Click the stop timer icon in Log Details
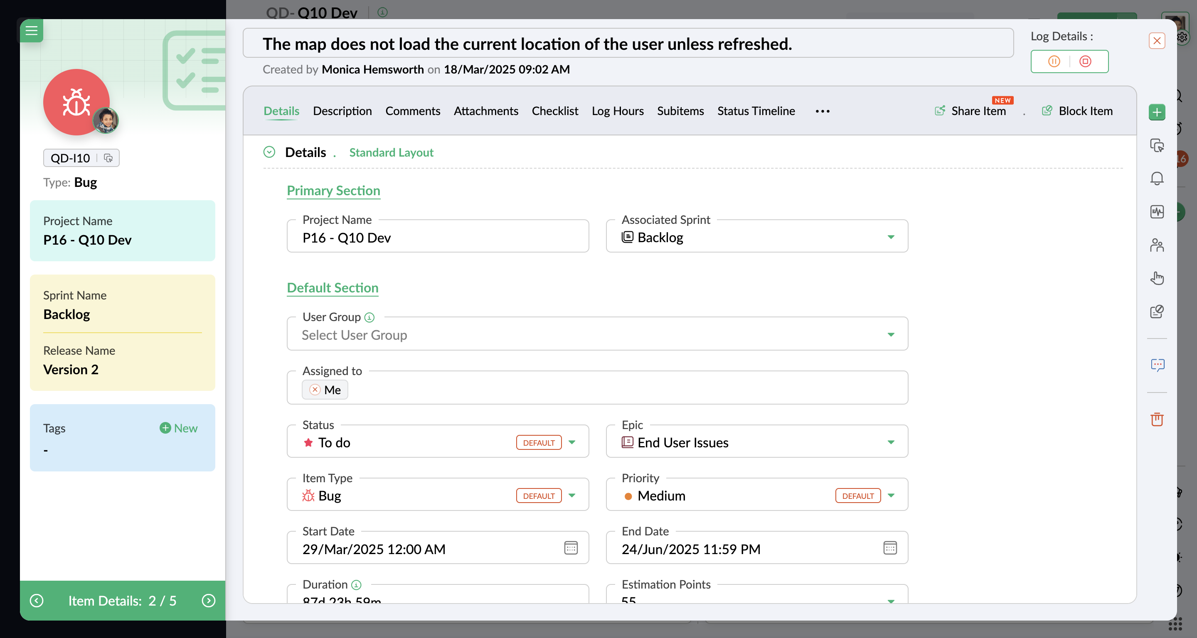Viewport: 1197px width, 638px height. point(1085,61)
